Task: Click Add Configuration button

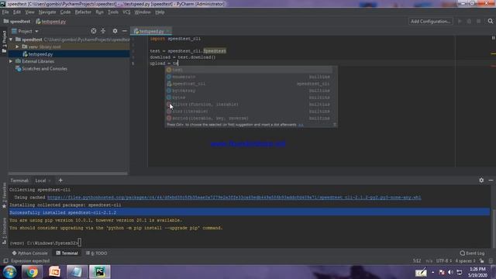Action: tap(430, 21)
